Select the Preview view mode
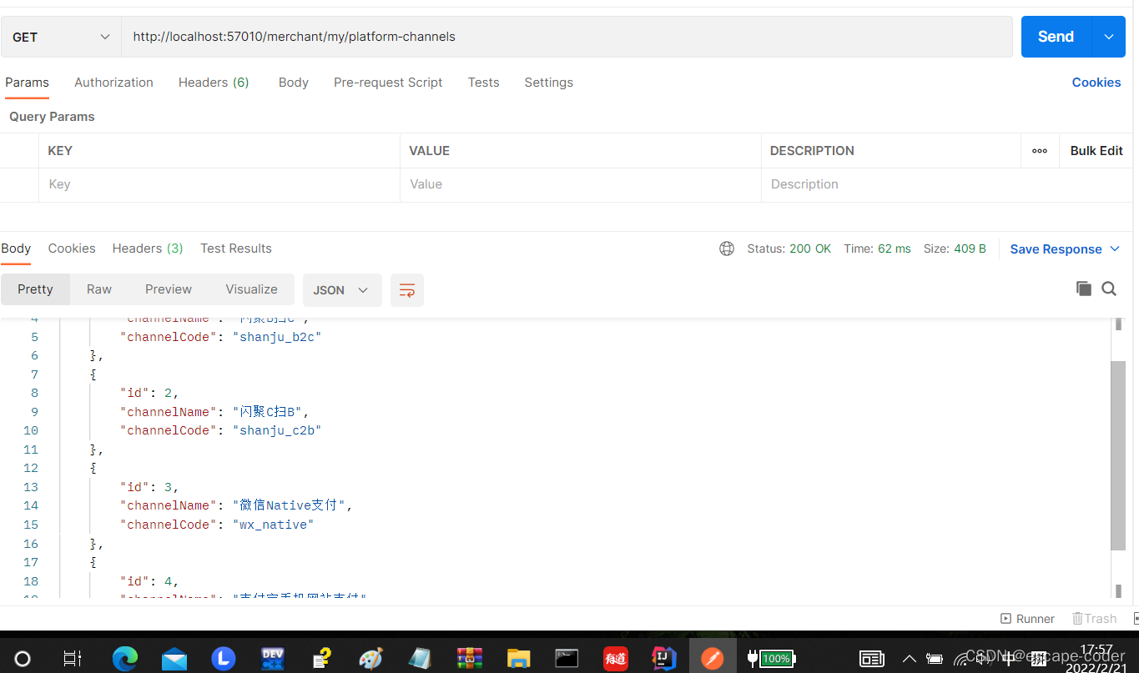Viewport: 1139px width, 673px height. pos(169,289)
